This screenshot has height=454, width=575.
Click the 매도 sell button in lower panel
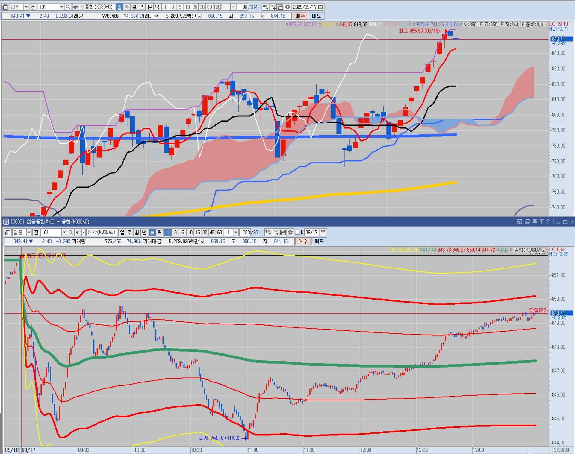319,241
